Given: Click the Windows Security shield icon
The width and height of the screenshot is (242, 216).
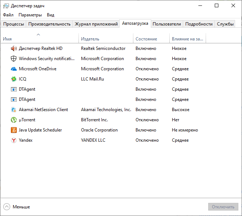Looking at the screenshot, I should 14,59.
